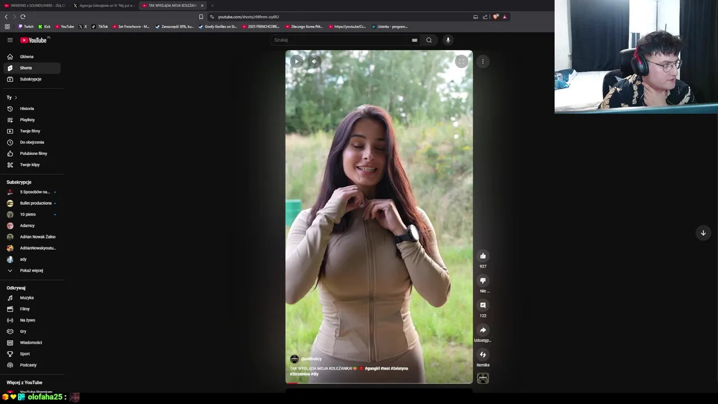This screenshot has width=718, height=404.
Task: Open Gry gaming section
Action: click(x=31, y=332)
